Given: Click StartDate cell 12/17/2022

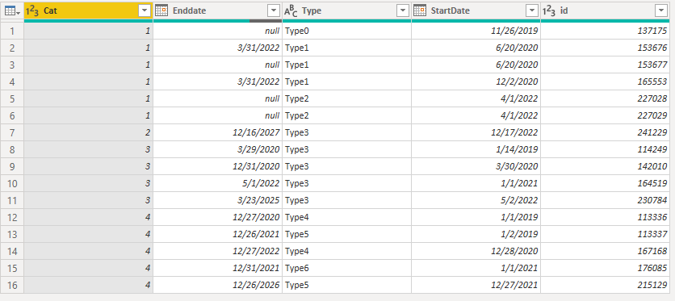Looking at the screenshot, I should coord(476,132).
